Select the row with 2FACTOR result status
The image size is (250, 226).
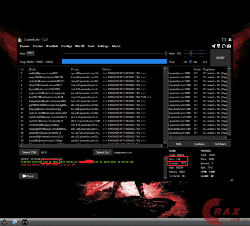coord(91,97)
